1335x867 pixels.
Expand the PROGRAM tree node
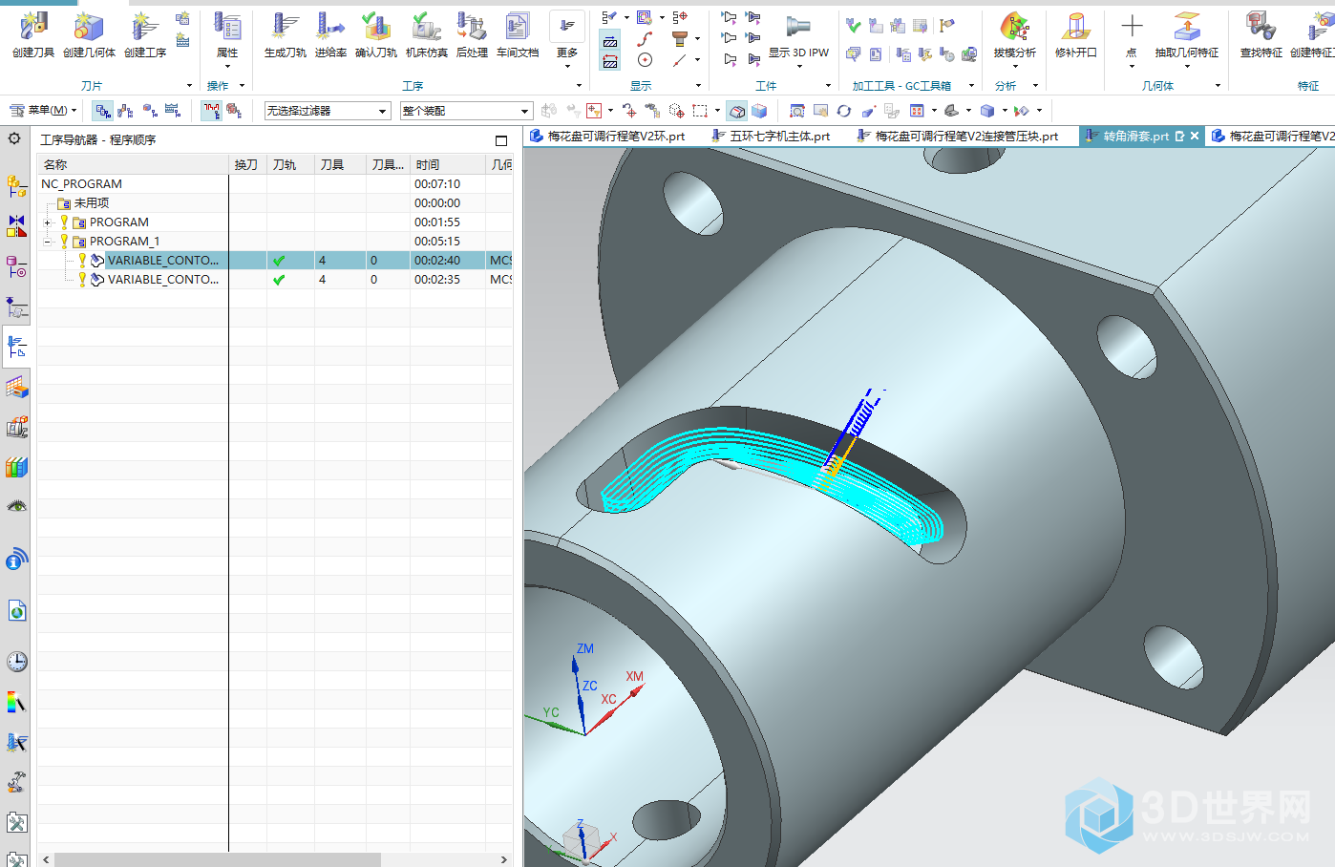pos(47,222)
